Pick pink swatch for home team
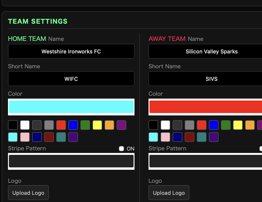The height and width of the screenshot is (202, 262). (x=25, y=137)
